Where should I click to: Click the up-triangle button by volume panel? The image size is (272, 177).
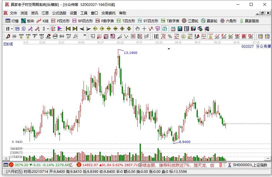6,158
